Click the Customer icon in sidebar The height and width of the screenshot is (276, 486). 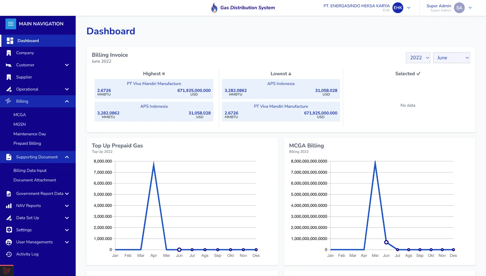[x=9, y=65]
